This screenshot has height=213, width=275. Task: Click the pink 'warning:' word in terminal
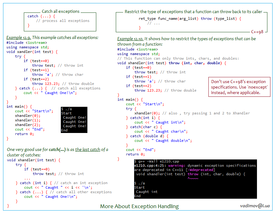[x=177, y=166]
